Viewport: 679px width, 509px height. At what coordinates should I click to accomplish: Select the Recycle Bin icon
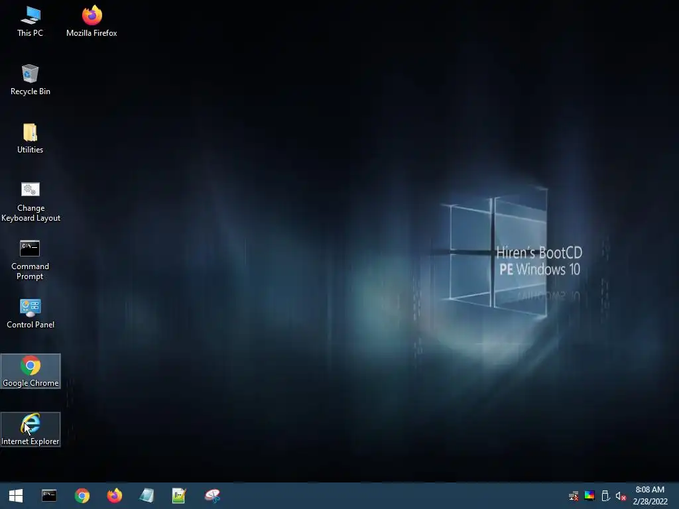(x=30, y=80)
